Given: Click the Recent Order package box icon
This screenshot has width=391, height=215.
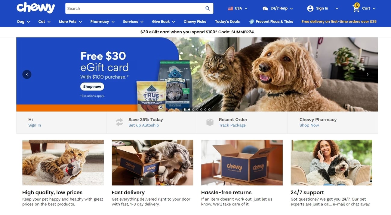Looking at the screenshot, I should (x=210, y=122).
